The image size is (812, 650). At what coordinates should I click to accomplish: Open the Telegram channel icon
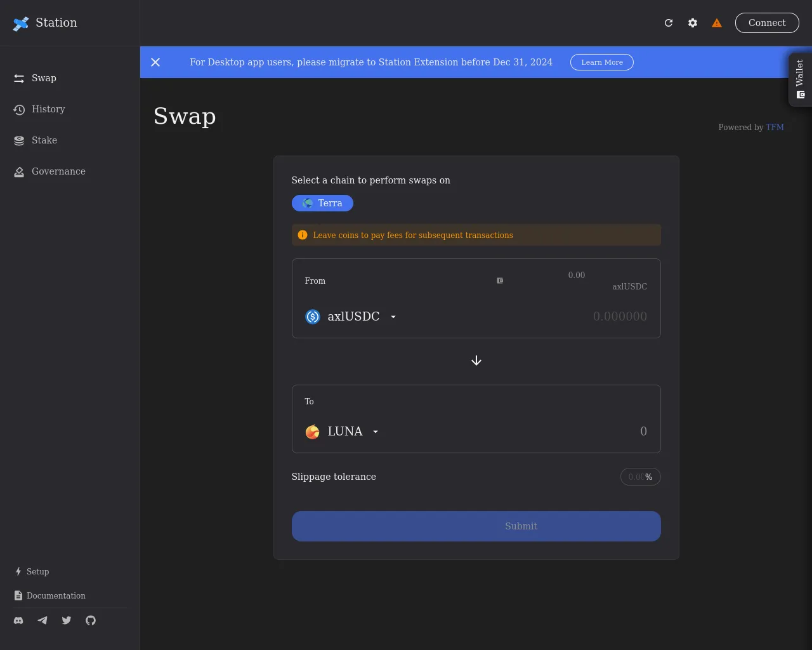click(43, 621)
